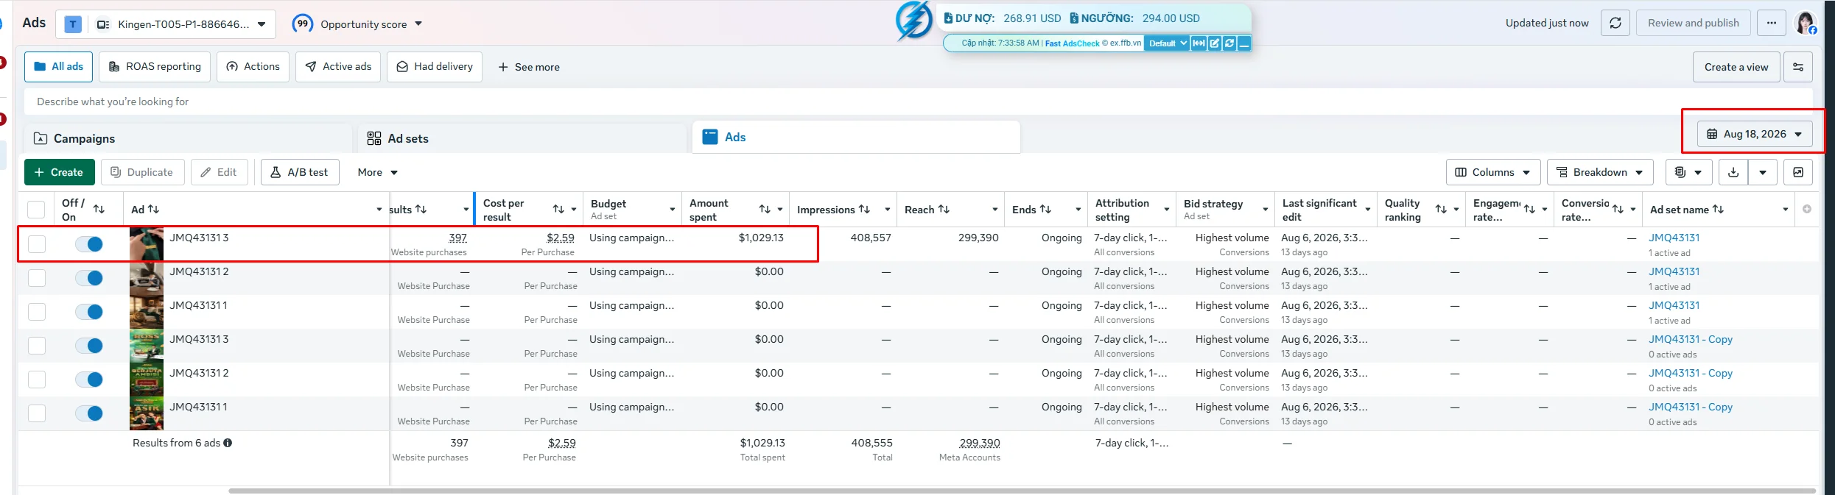Click the export download icon
1835x495 pixels.
1733,172
